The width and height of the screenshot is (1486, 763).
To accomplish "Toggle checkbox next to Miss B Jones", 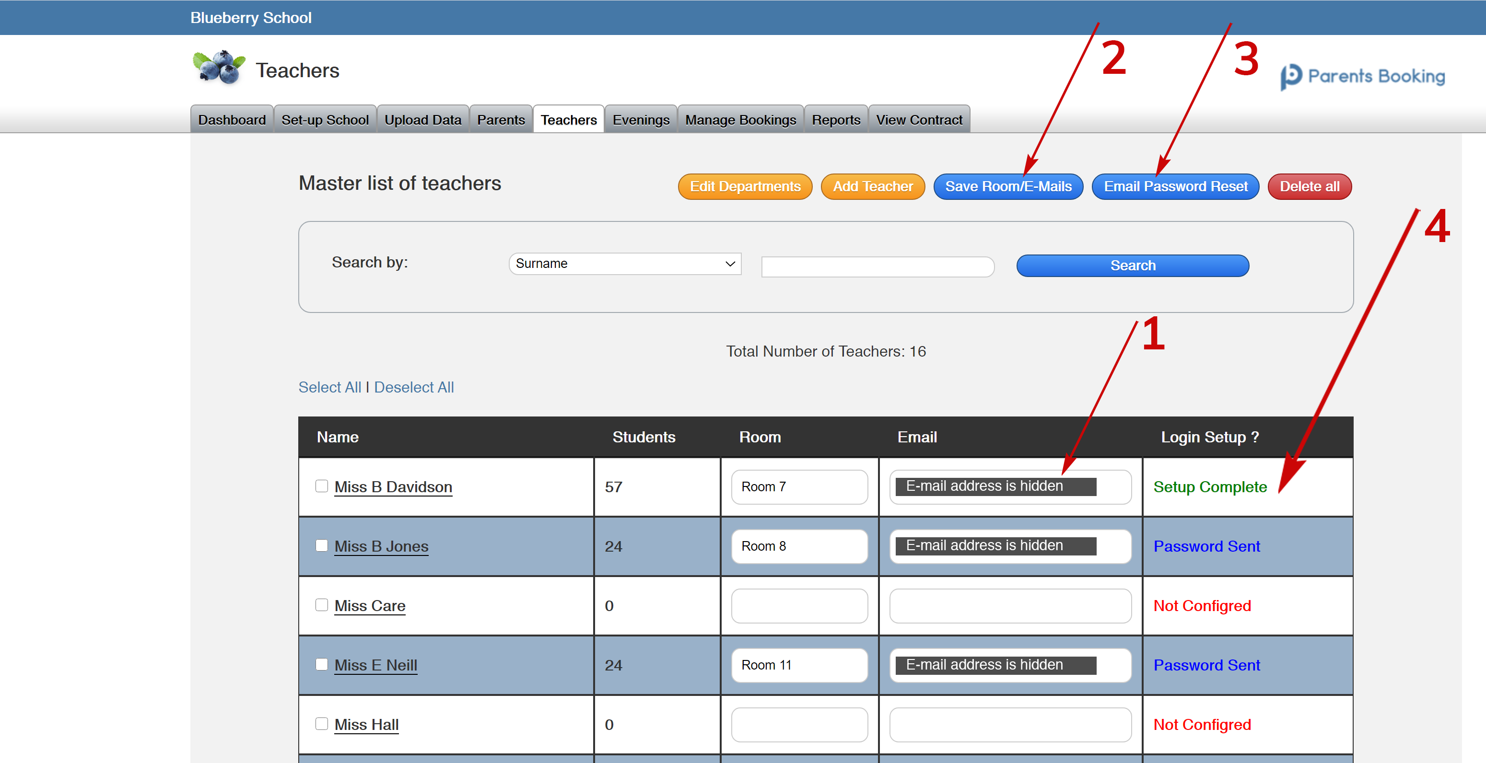I will pos(321,545).
